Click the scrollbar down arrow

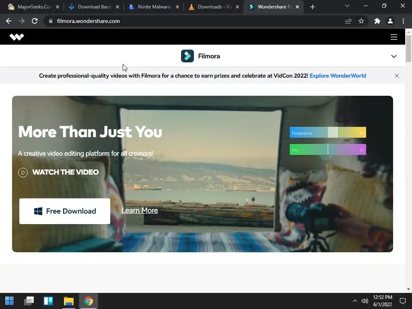(408, 289)
